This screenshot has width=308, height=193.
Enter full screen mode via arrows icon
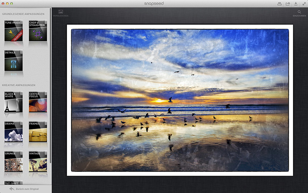tap(303, 3)
